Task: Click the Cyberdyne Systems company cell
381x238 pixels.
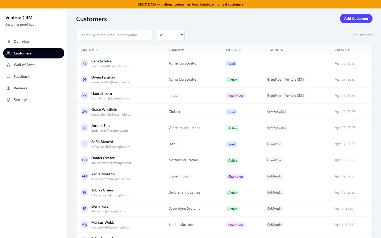Action: pos(184,208)
